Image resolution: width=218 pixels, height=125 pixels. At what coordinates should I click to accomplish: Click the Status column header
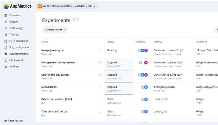pos(111,41)
